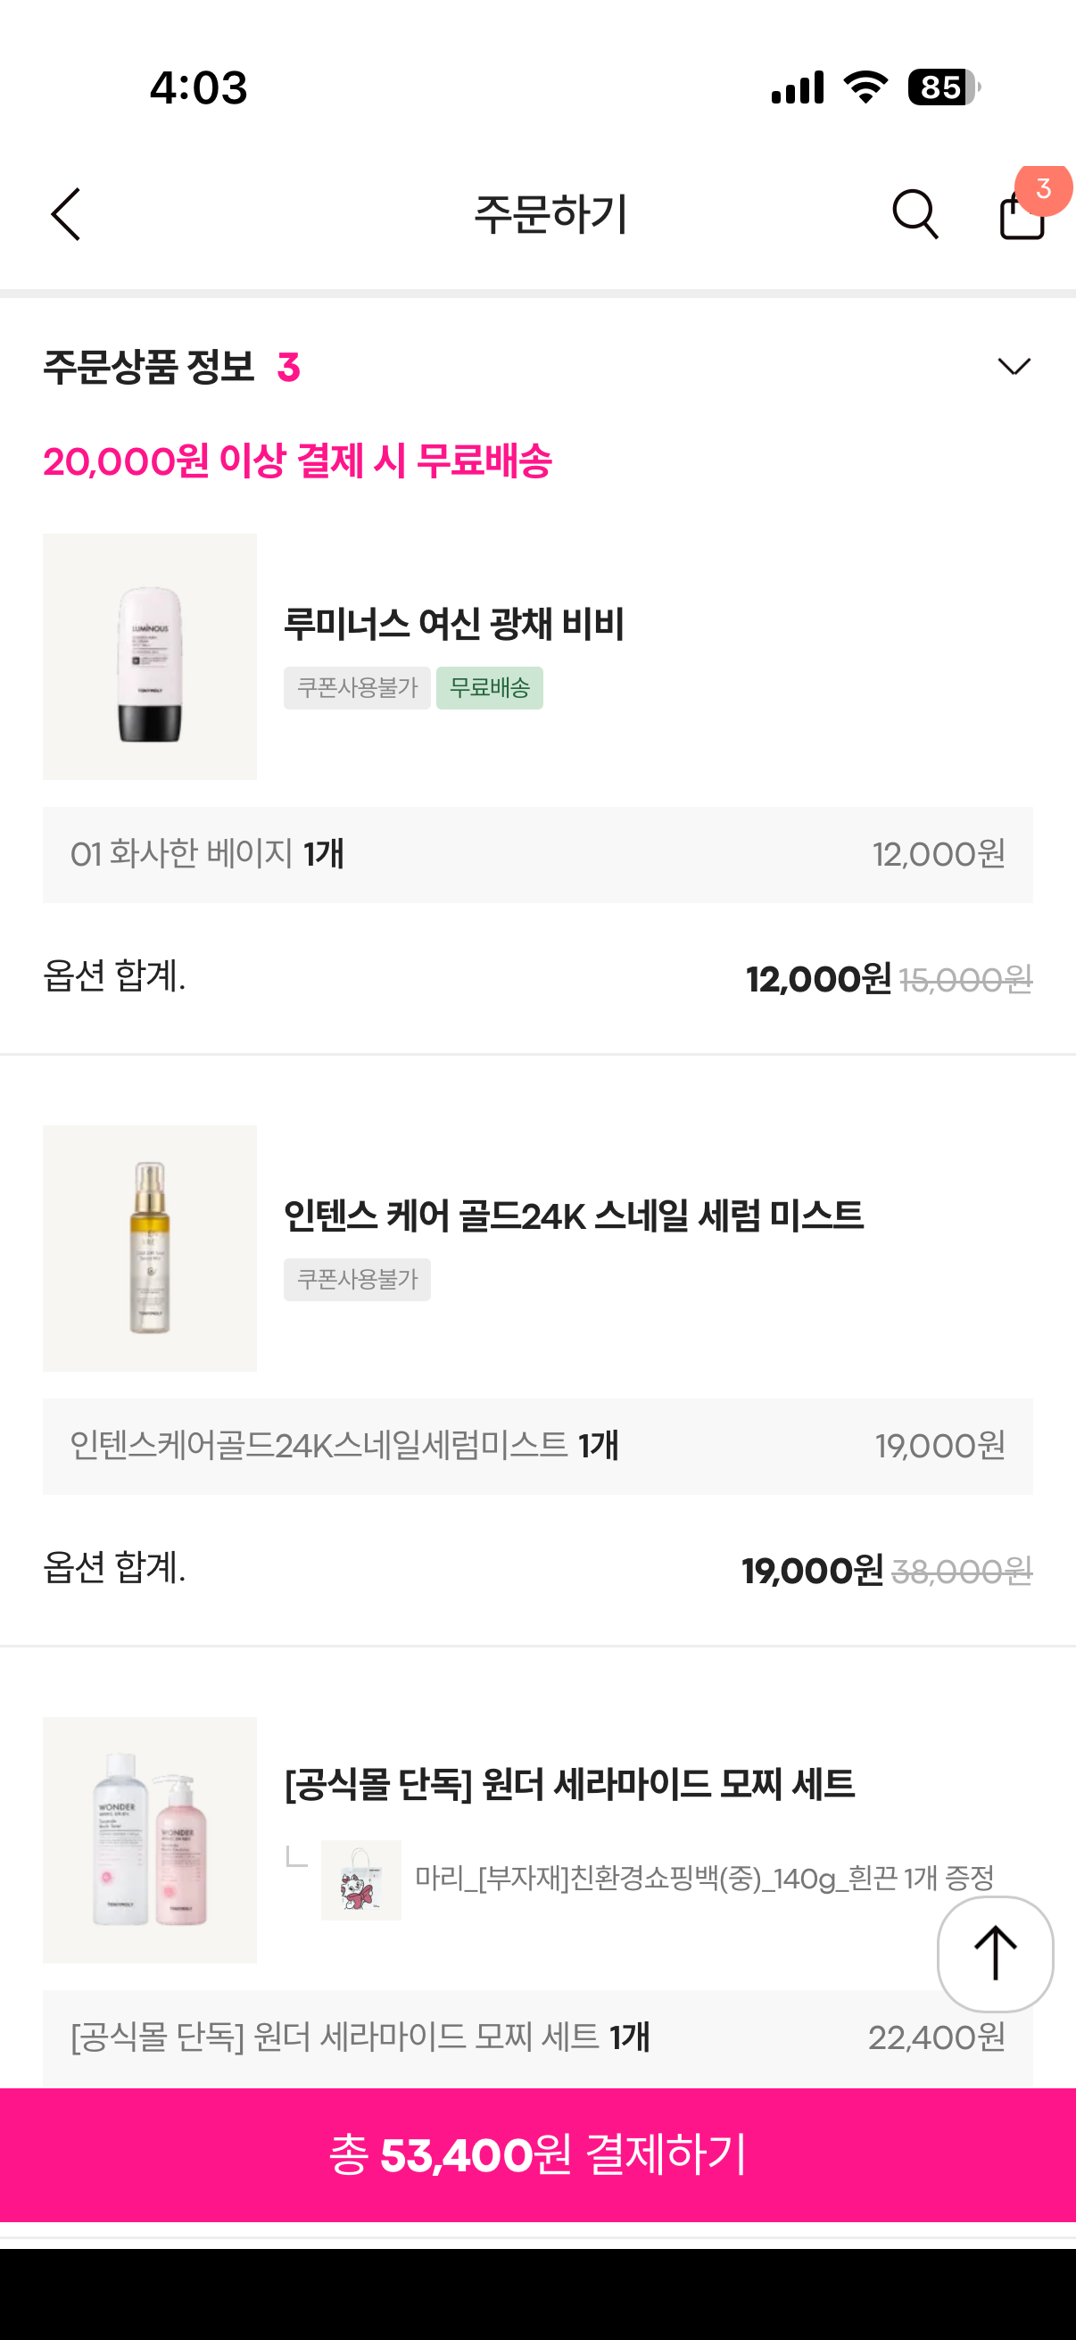Tap the green 무료배송 tag
Screen dimensions: 1076x2340
490,688
